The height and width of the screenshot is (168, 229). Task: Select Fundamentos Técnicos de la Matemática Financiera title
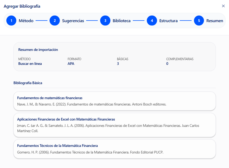click(x=57, y=146)
